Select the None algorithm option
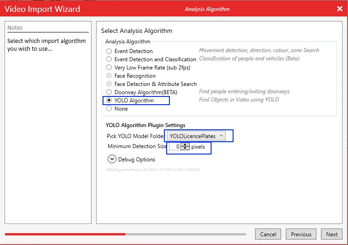 pyautogui.click(x=109, y=108)
